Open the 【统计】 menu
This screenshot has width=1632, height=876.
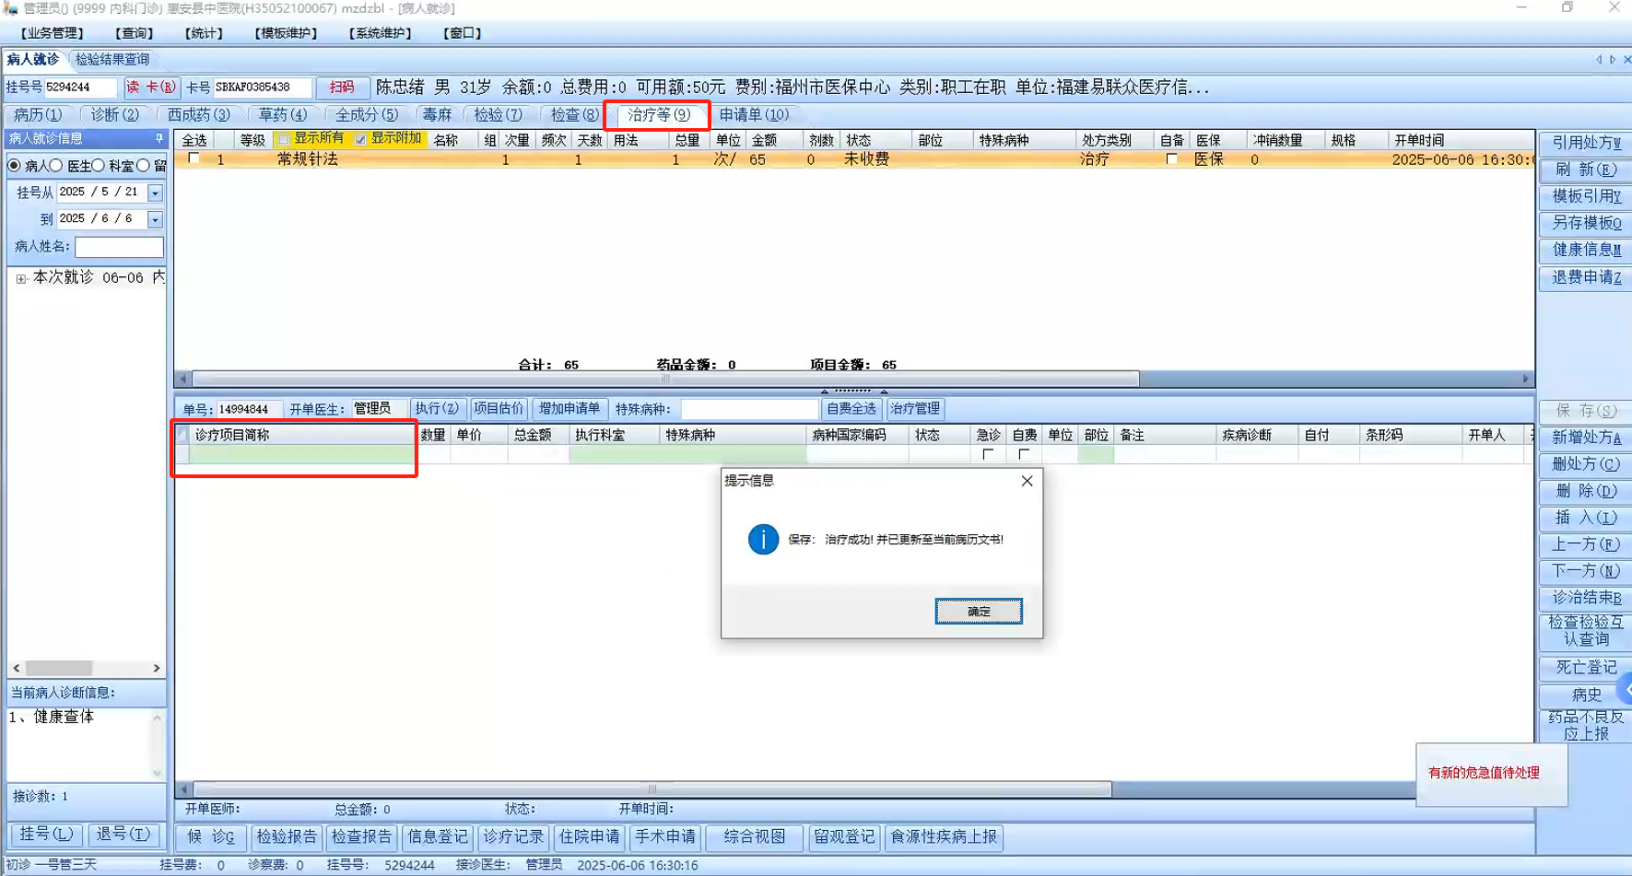coord(204,33)
